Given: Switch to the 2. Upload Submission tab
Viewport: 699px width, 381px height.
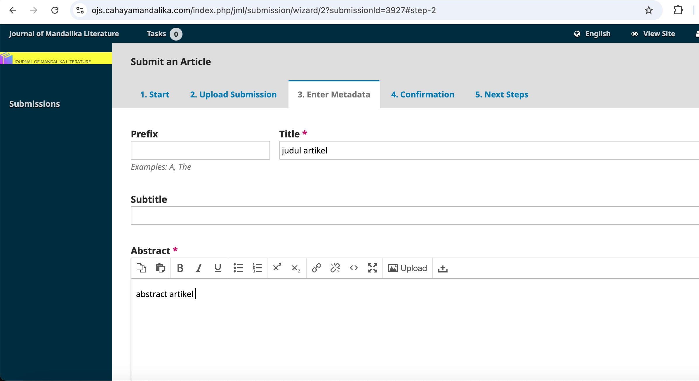Looking at the screenshot, I should 233,95.
